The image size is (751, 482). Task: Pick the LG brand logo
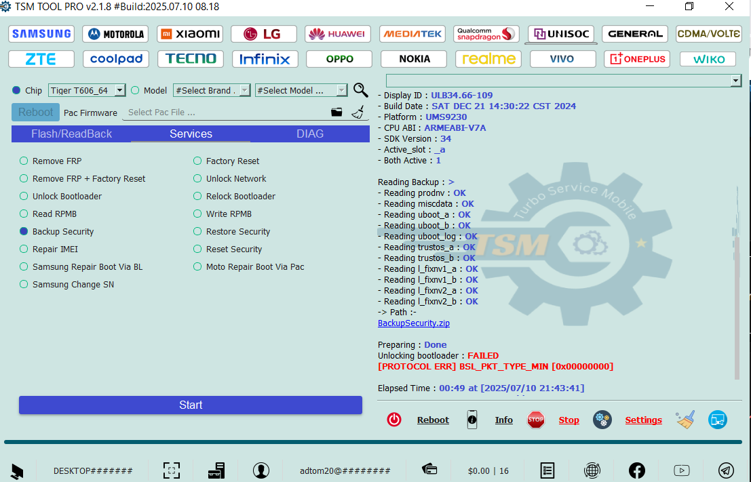click(x=264, y=34)
